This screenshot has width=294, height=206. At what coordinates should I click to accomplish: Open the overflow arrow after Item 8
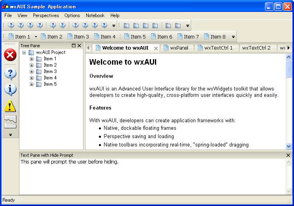(x=233, y=37)
